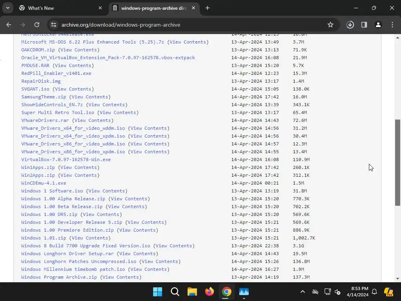This screenshot has height=301, width=401.
Task: Click the display tray icon
Action: coord(327,292)
